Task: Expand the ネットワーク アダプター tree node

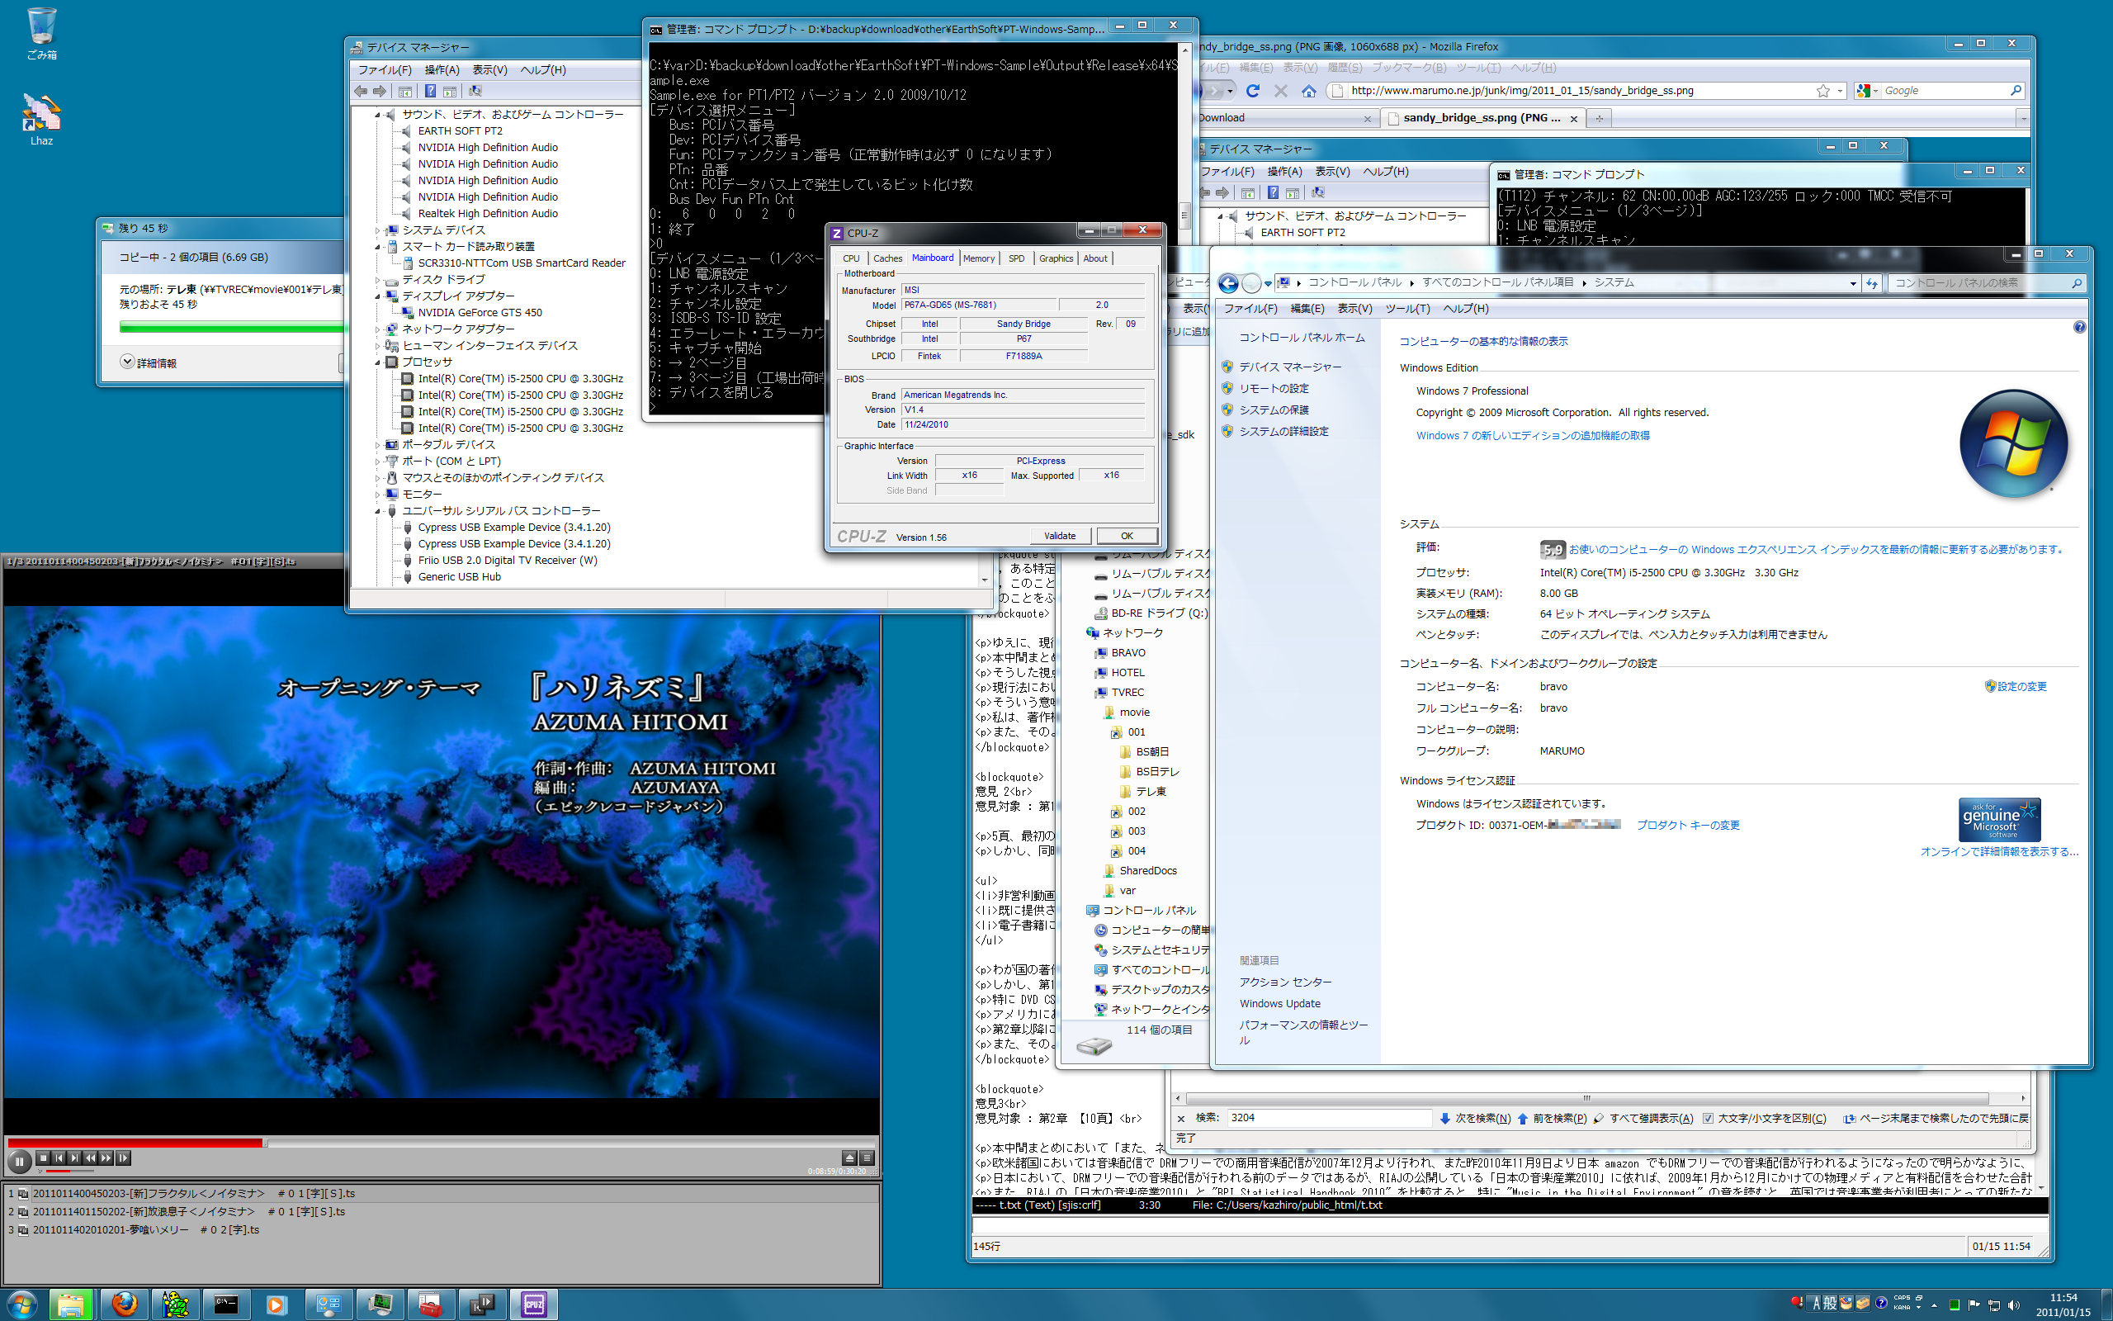Action: coord(378,329)
